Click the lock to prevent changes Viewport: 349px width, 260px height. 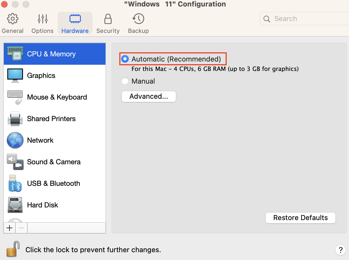(12, 249)
